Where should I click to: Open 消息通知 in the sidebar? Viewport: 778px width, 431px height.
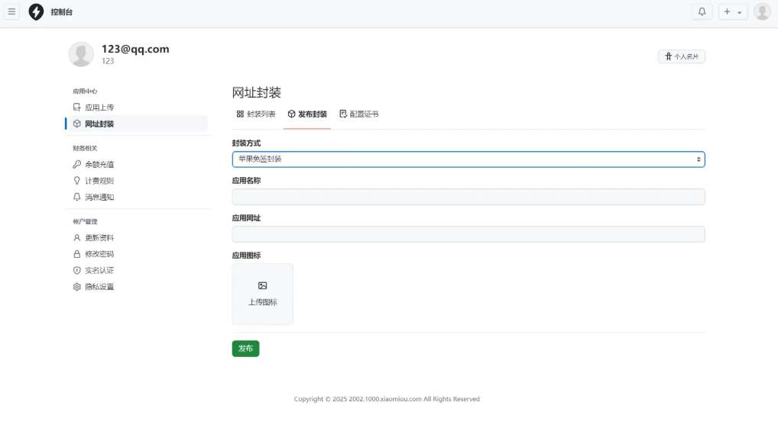point(99,198)
